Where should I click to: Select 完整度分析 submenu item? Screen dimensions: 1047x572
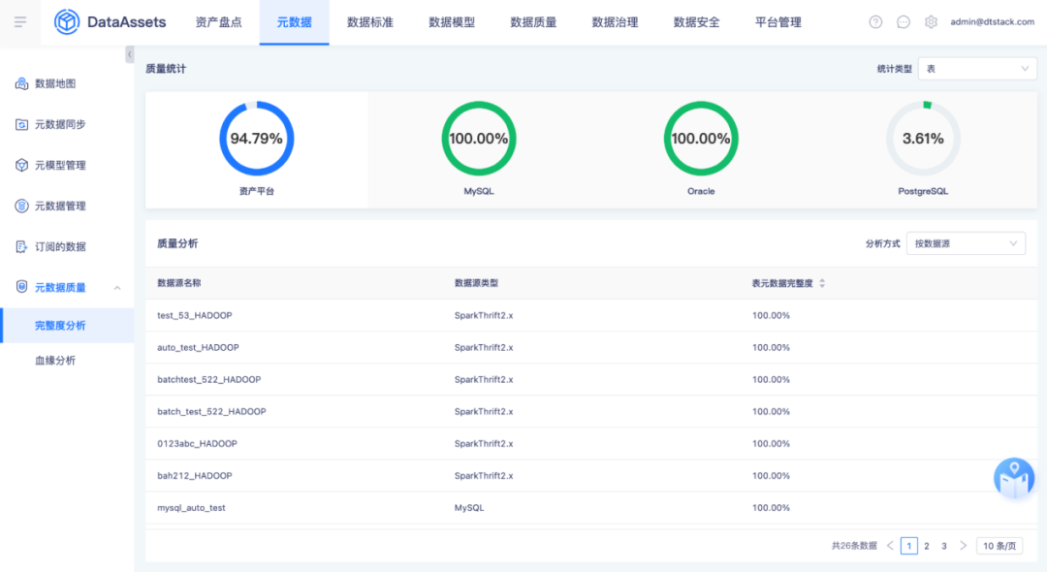click(x=67, y=325)
